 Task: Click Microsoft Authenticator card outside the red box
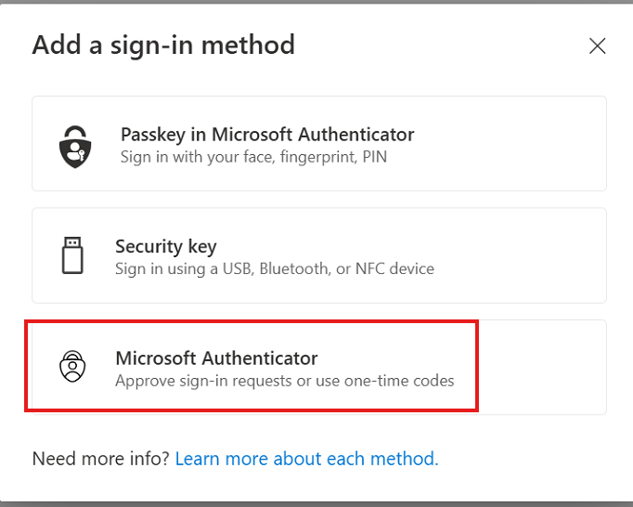point(543,367)
